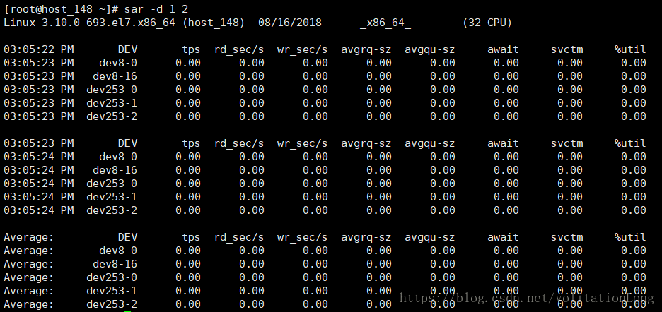Click the '03:05:22 PM' timestamp
The height and width of the screenshot is (312, 662).
point(39,49)
